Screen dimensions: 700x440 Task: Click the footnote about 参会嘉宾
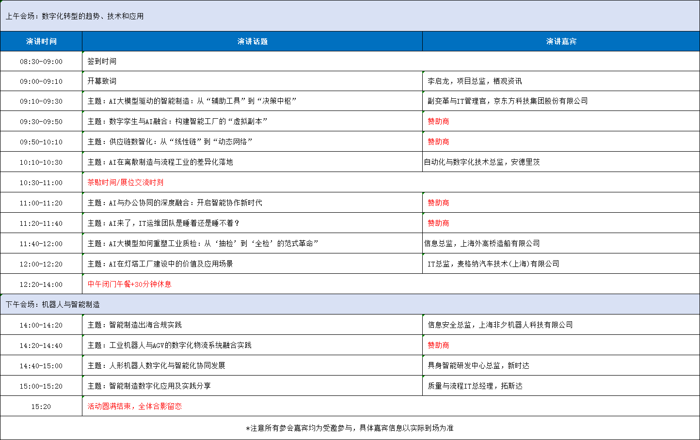[x=350, y=428]
